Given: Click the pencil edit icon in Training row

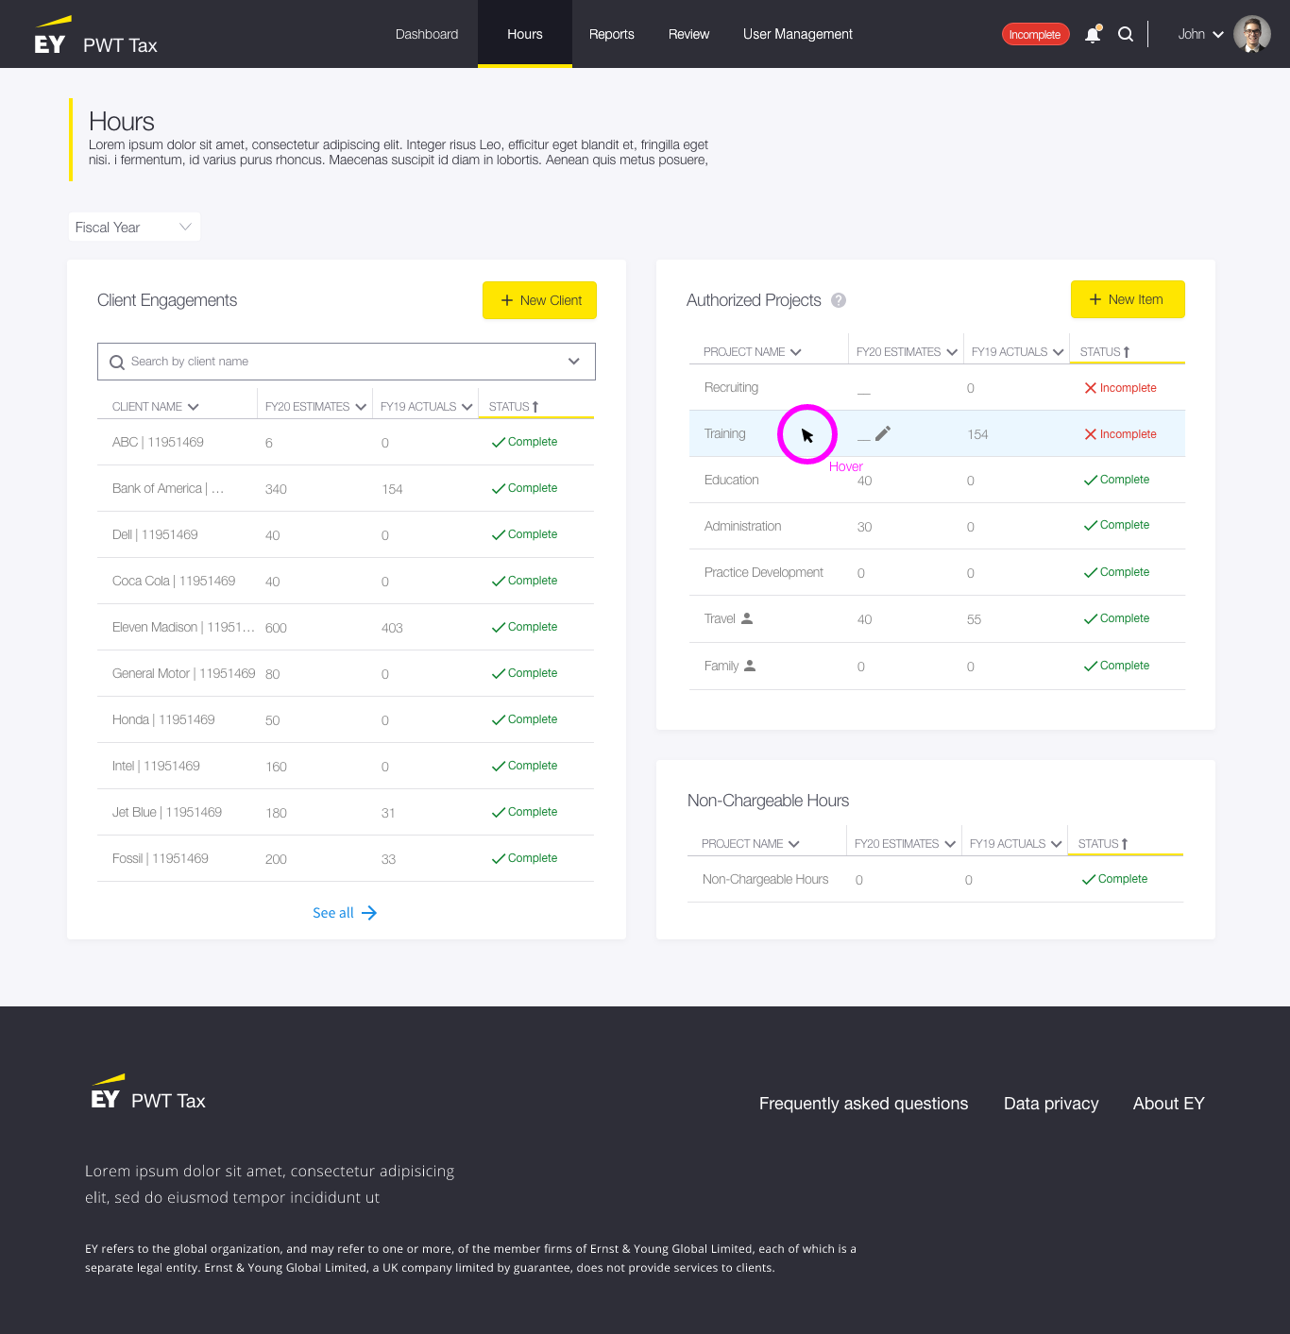Looking at the screenshot, I should click(x=883, y=433).
